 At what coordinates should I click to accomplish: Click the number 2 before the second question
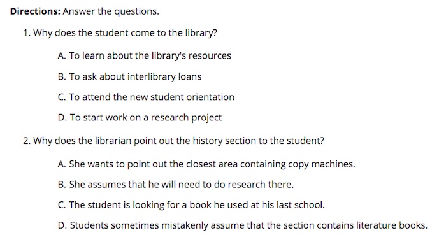[x=27, y=141]
